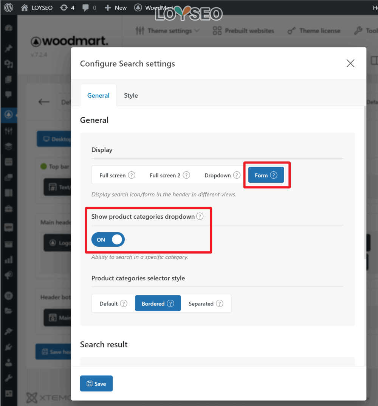Open the comments bubble in admin bar
Screen dimensions: 378x406
[89, 8]
